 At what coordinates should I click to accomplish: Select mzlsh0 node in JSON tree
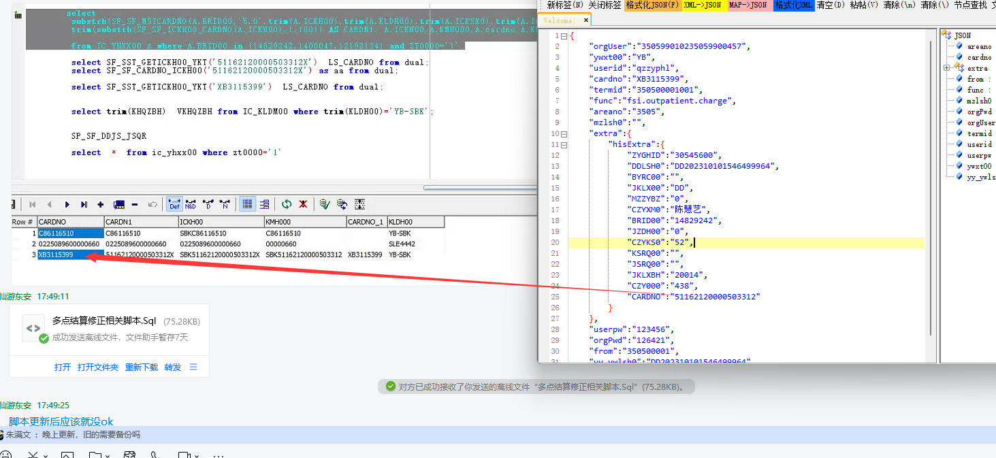point(979,101)
